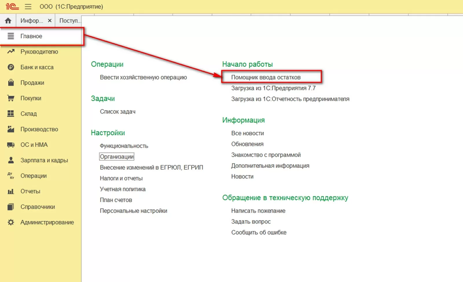This screenshot has width=463, height=282.
Task: Click the Руководителю chart icon
Action: click(11, 51)
